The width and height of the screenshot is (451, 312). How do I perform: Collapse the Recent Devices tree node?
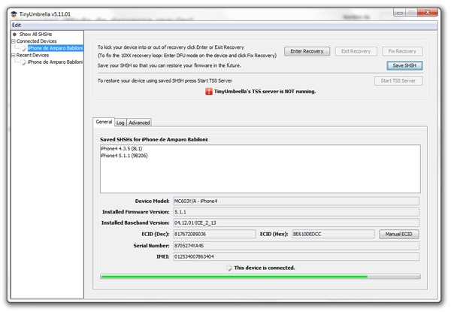click(13, 55)
